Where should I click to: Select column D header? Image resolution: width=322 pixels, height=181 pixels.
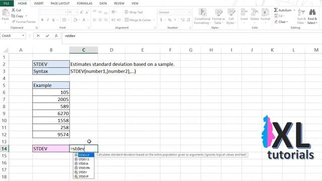[x=112, y=50]
